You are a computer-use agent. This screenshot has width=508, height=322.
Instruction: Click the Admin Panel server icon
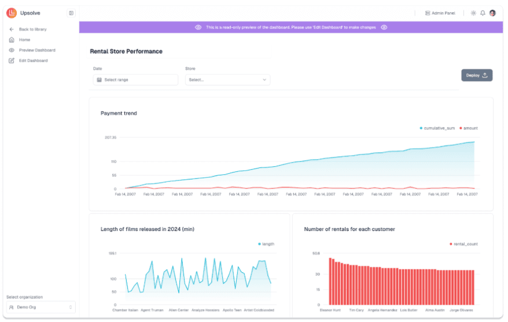[428, 13]
